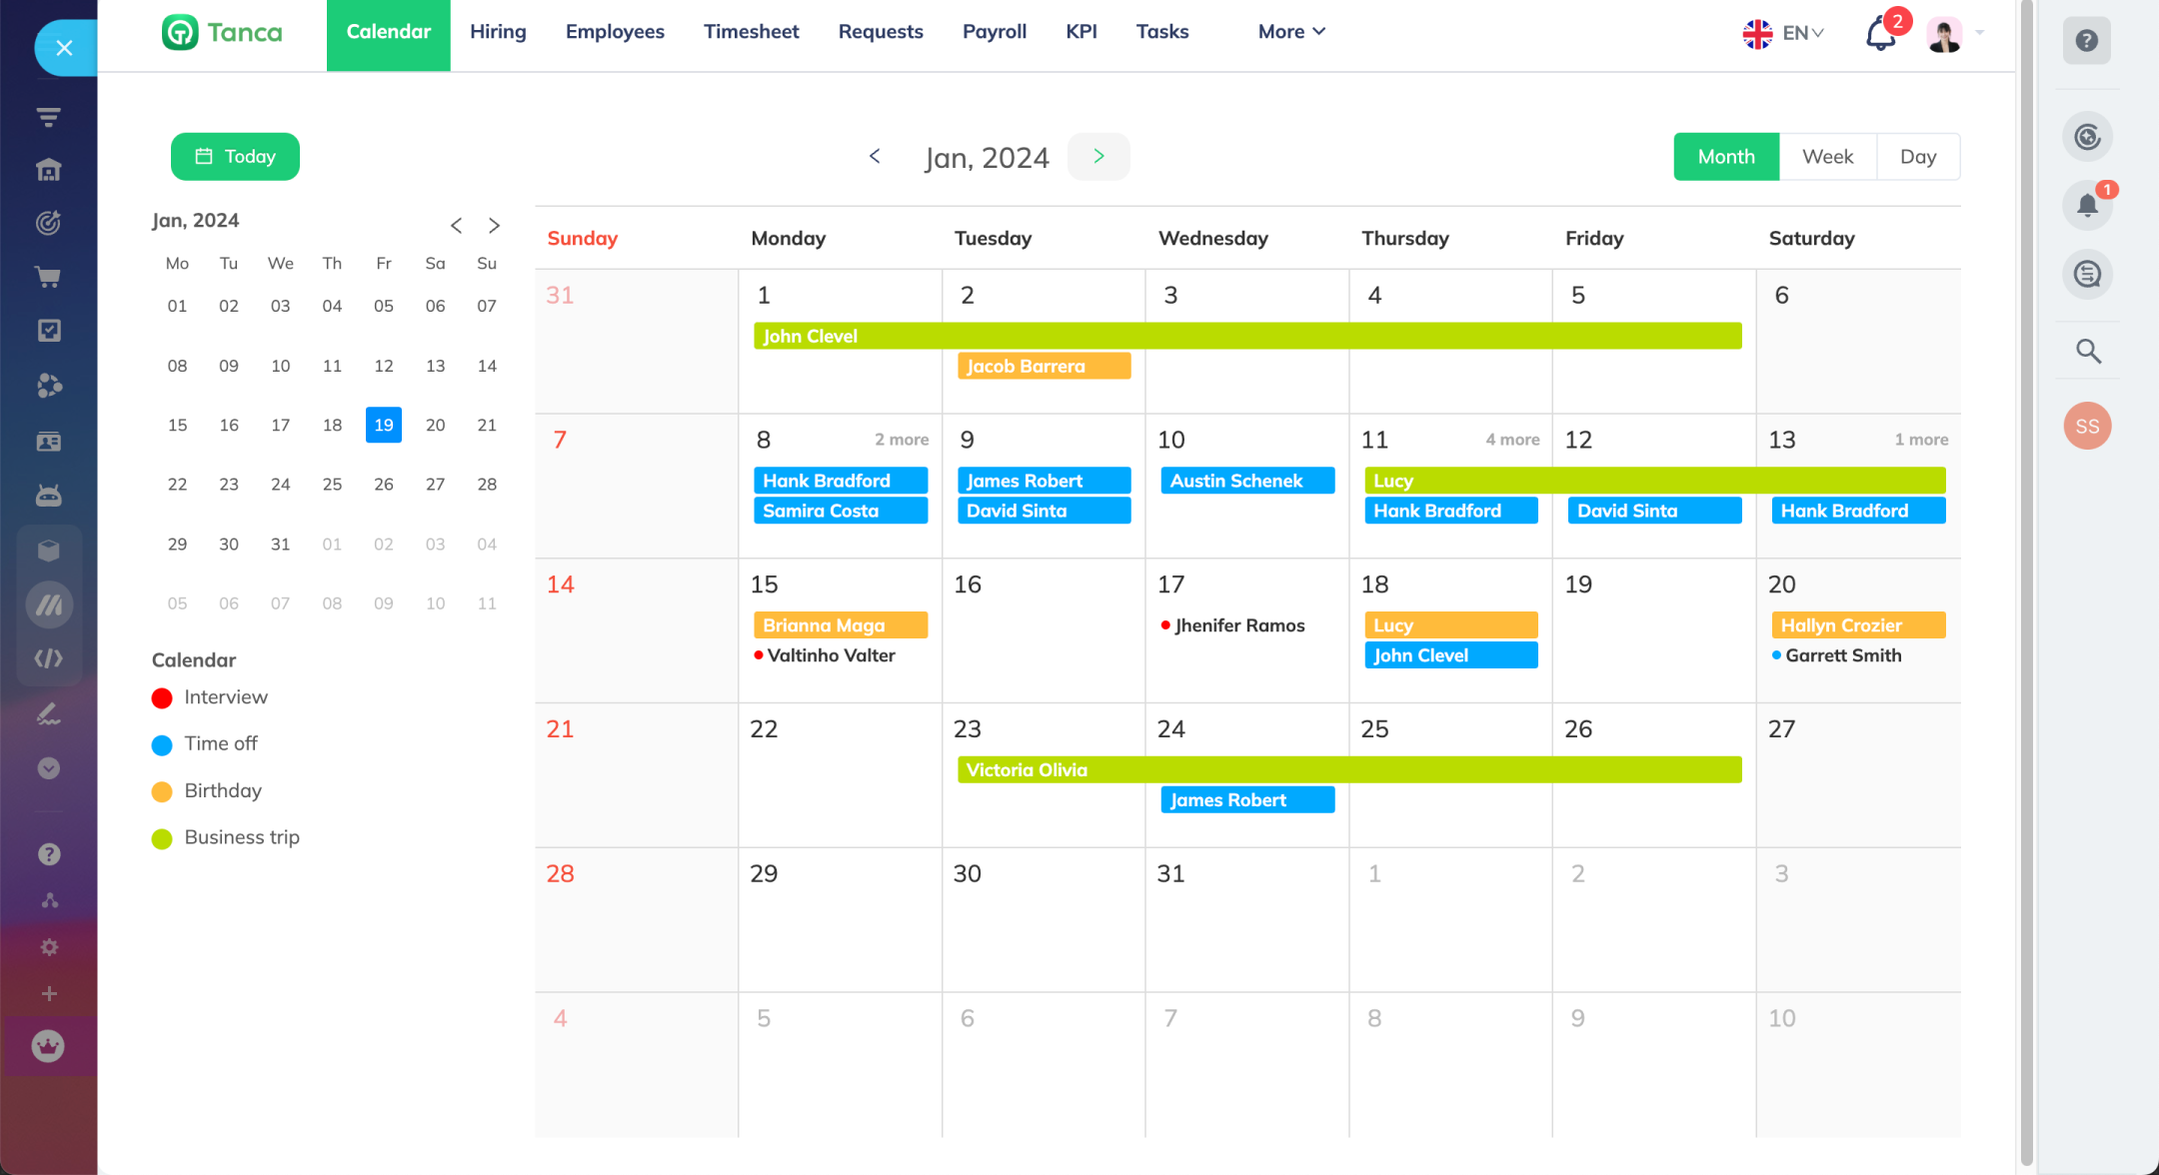Go to next month with main arrow
This screenshot has height=1175, width=2159.
tap(1098, 157)
